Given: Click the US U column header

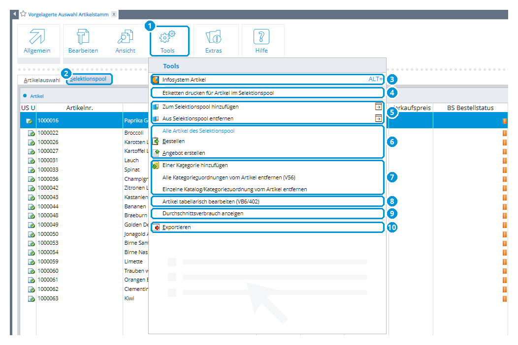Looking at the screenshot, I should coord(28,108).
